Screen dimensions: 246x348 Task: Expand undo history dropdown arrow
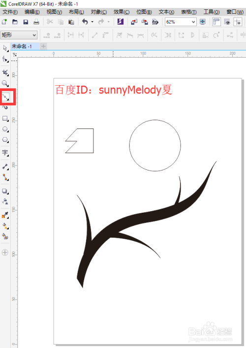tap(92, 22)
